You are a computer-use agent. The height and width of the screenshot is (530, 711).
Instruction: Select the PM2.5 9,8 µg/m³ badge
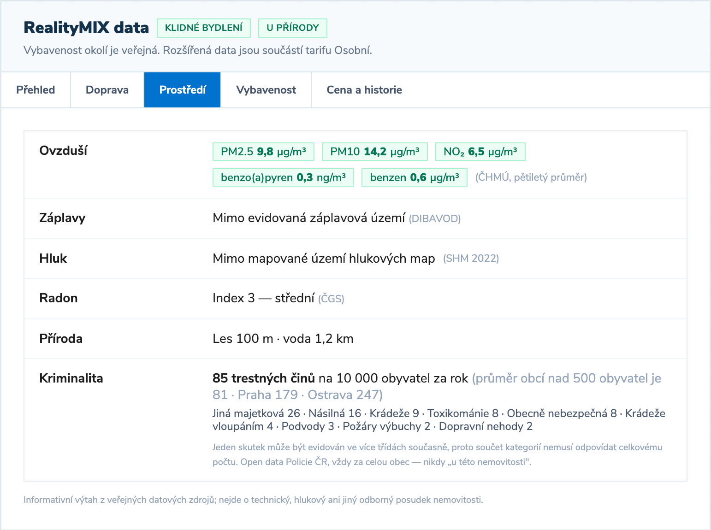263,152
